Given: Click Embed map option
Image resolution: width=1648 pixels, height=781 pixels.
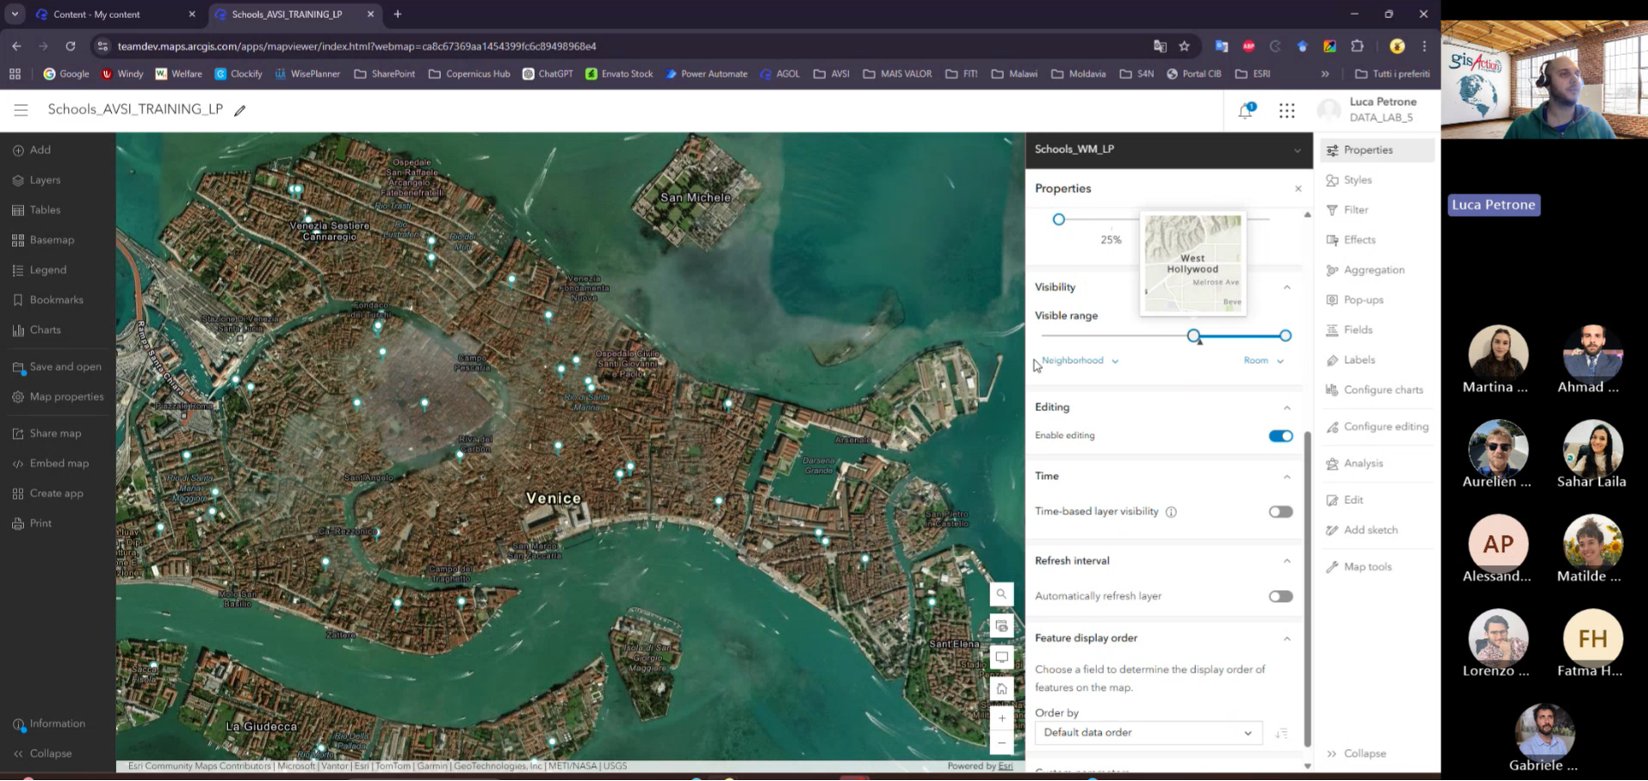Looking at the screenshot, I should pos(51,464).
